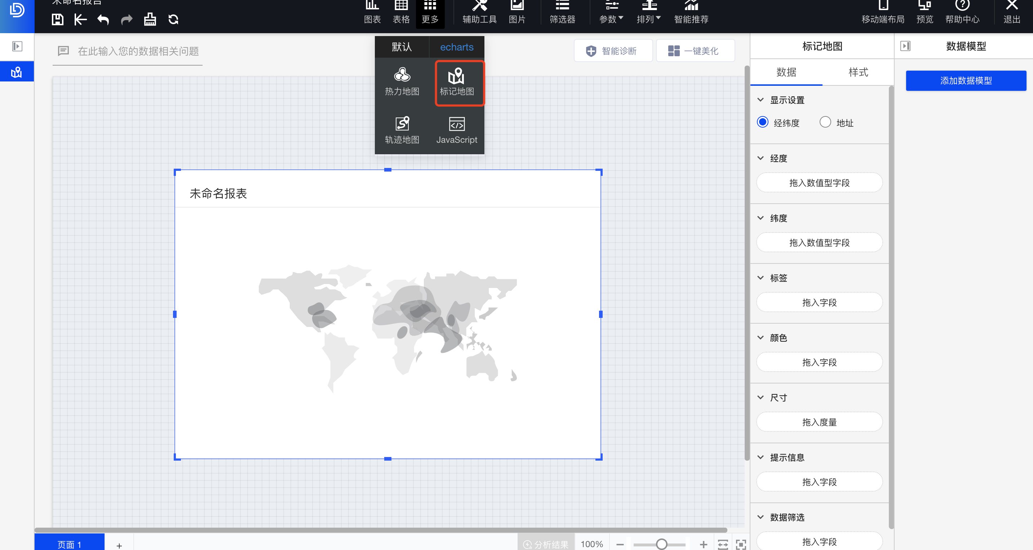Collapse the 提示信息 section
The width and height of the screenshot is (1033, 550).
pos(760,457)
